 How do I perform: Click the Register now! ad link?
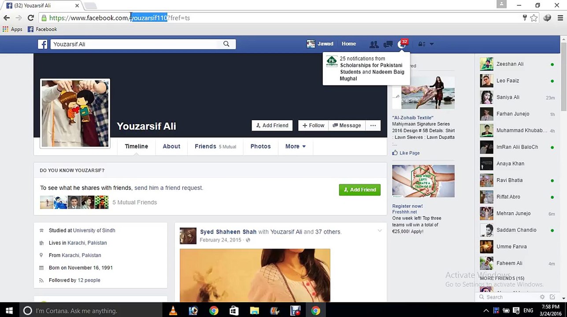[408, 206]
